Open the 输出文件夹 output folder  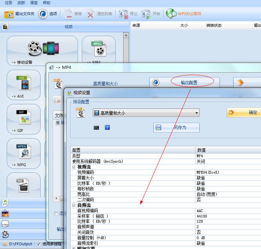(x=19, y=14)
